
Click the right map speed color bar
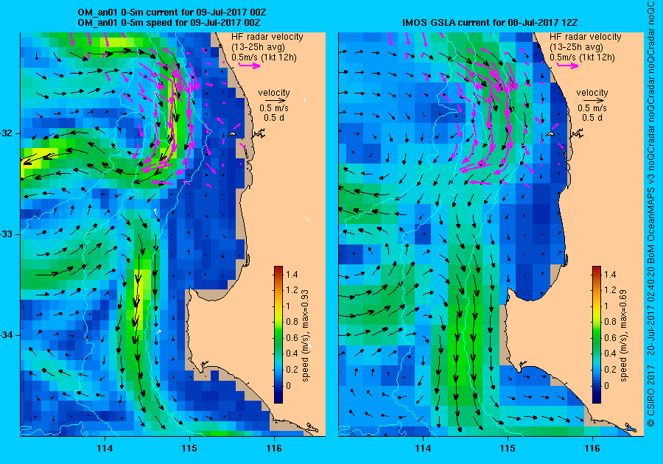[596, 334]
